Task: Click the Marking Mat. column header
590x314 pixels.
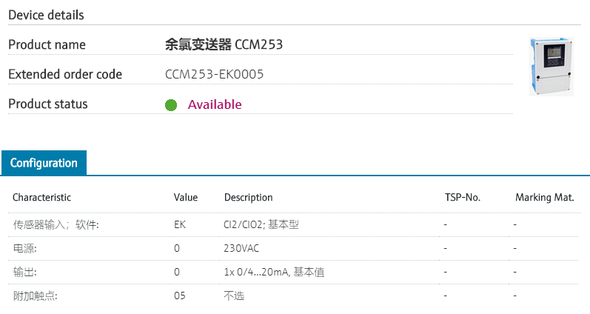Action: click(545, 198)
